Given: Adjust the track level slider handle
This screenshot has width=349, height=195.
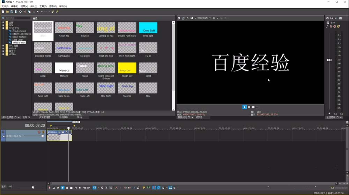Looking at the screenshot, I should point(43,136).
